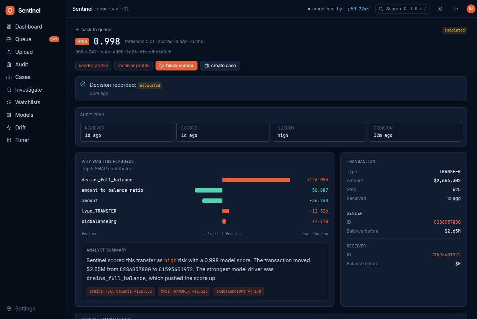The width and height of the screenshot is (477, 319).
Task: Click the oldbalanceOrg +7.178 chip
Action: (239, 291)
